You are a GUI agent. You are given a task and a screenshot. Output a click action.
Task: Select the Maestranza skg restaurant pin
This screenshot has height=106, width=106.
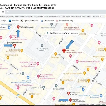click(8, 58)
